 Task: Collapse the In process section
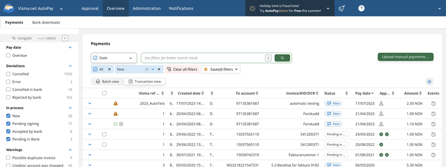pos(70,108)
